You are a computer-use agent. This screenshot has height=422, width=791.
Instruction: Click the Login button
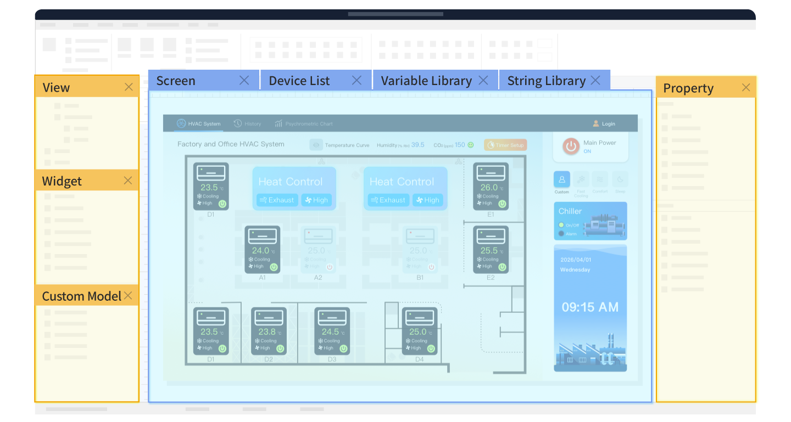[604, 123]
